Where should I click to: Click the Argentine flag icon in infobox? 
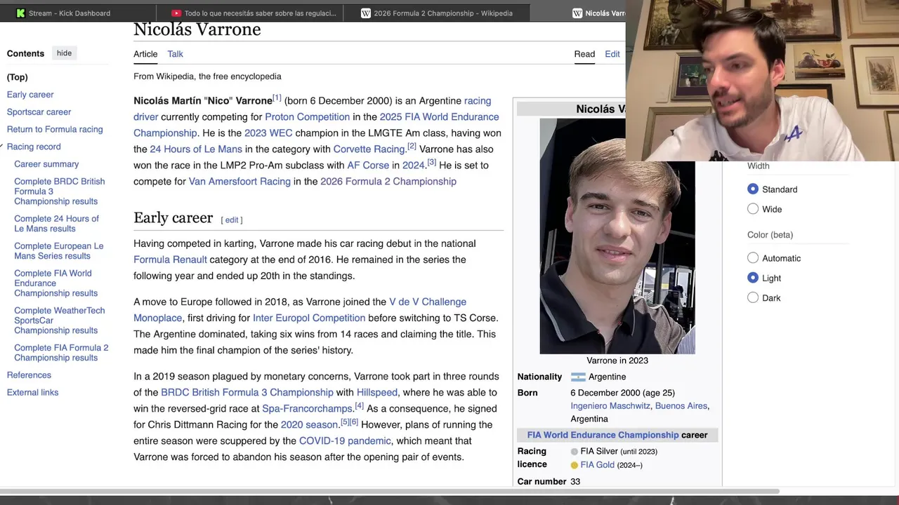tap(578, 377)
